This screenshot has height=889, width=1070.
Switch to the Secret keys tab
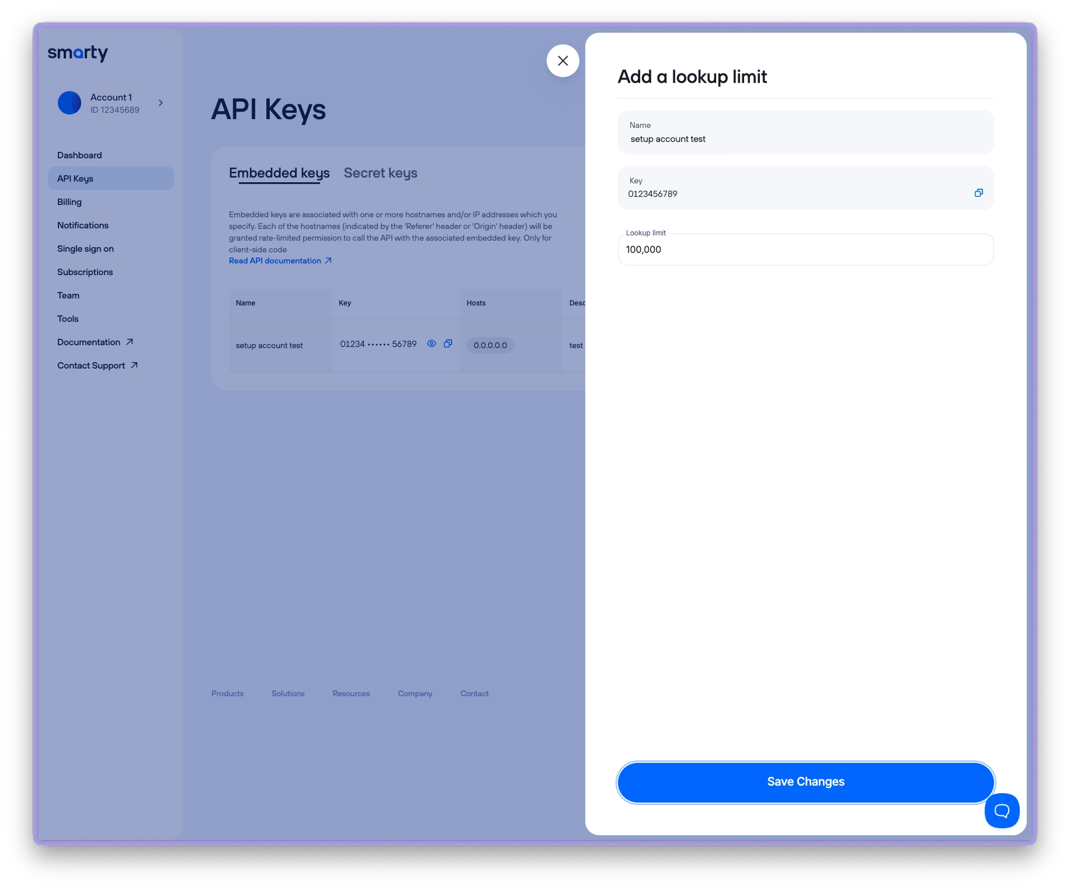click(380, 173)
